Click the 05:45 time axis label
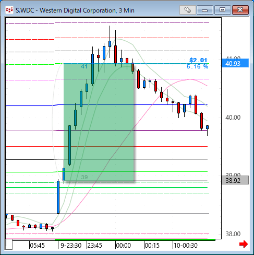 [x=37, y=246]
